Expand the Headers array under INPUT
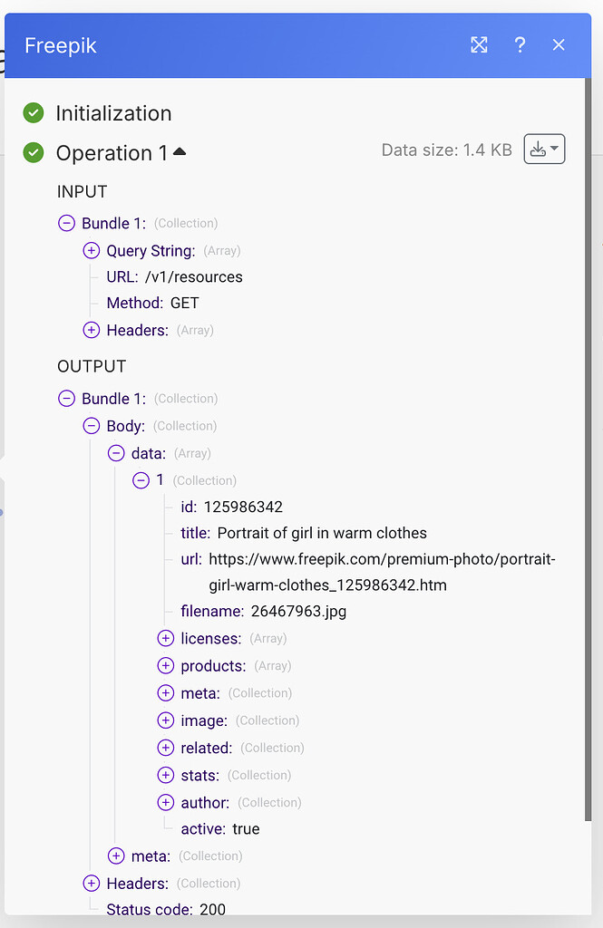This screenshot has width=603, height=928. point(91,330)
